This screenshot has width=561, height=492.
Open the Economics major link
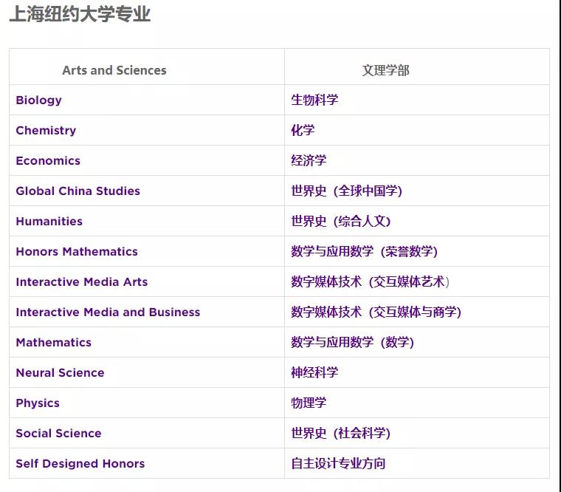[48, 161]
